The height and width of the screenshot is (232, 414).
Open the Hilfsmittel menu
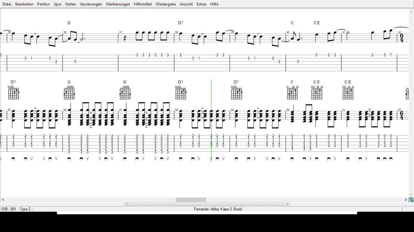[143, 4]
